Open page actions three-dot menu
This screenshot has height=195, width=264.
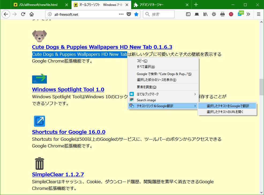click(121, 14)
